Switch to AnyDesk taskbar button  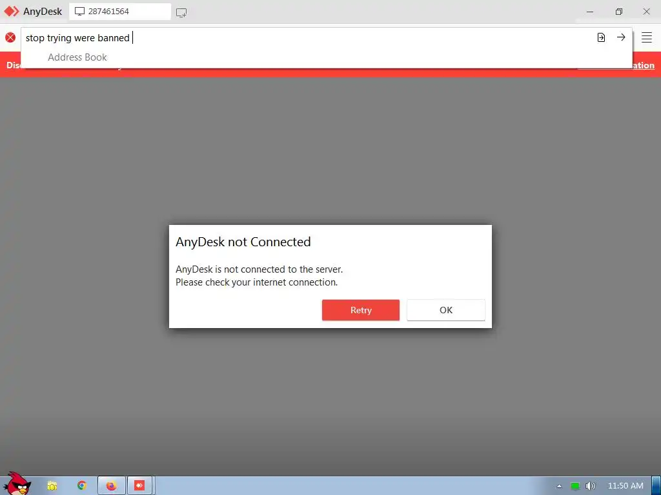click(139, 486)
